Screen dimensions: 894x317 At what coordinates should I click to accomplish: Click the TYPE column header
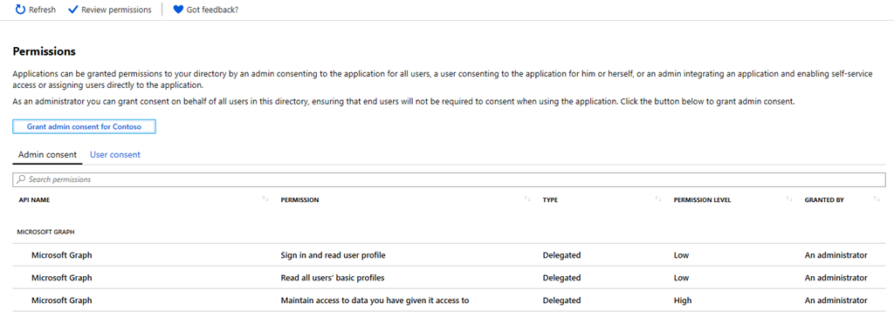tap(550, 200)
